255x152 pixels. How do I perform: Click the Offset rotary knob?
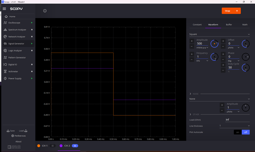(246, 44)
